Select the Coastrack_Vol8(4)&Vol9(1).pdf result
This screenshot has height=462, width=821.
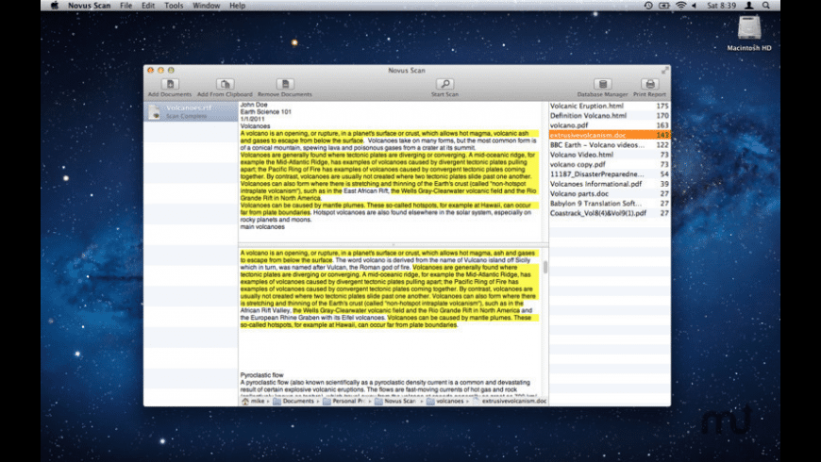610,213
